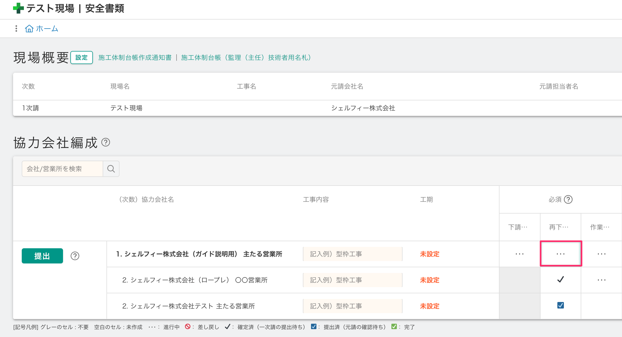Click checkmark status in ロープレ row
Screen dimensions: 622x337
[x=560, y=279]
